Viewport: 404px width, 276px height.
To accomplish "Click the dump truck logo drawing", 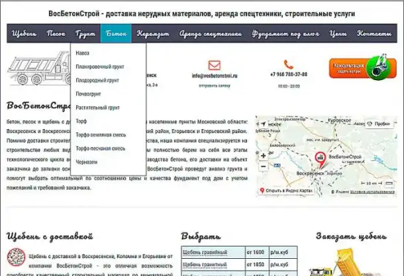I will pos(38,68).
